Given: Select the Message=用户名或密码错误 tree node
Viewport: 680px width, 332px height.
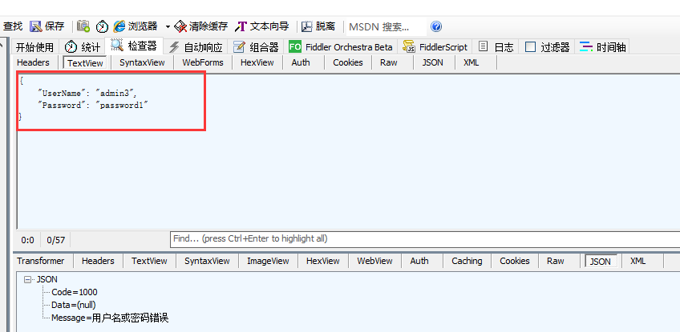Looking at the screenshot, I should coord(110,318).
